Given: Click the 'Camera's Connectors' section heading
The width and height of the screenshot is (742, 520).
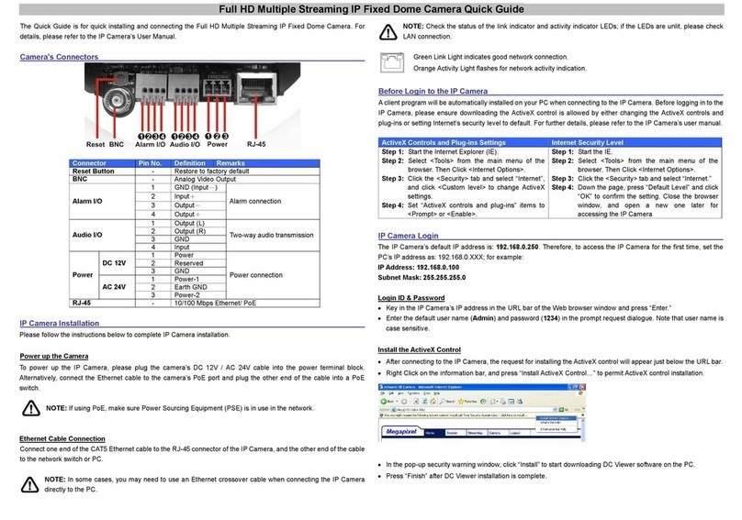Looking at the screenshot, I should [59, 57].
